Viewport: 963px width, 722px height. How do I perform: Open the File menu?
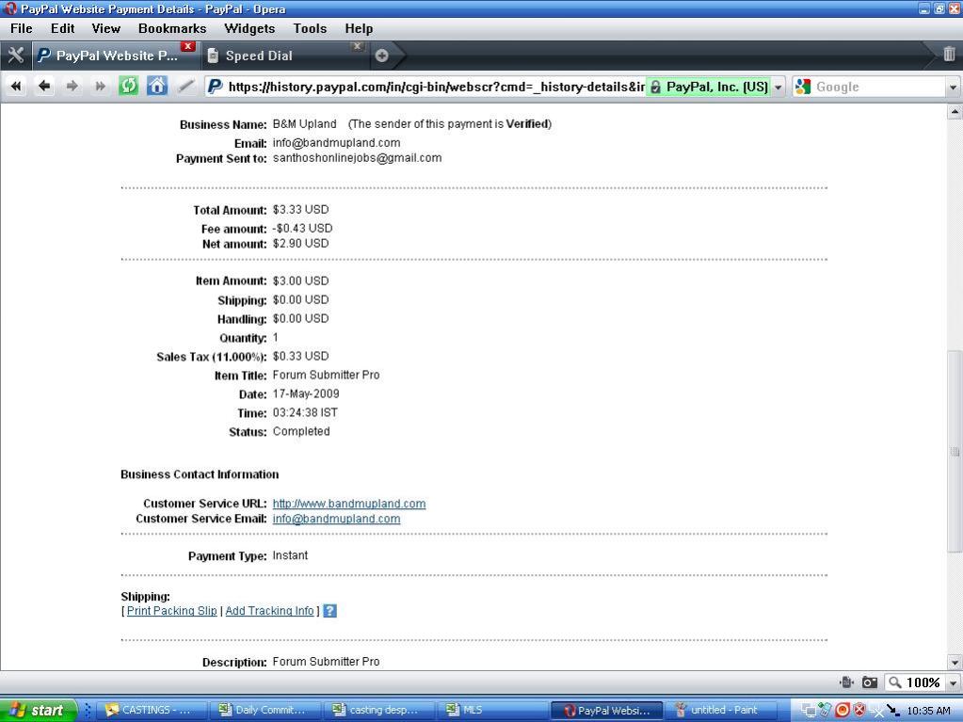(22, 29)
